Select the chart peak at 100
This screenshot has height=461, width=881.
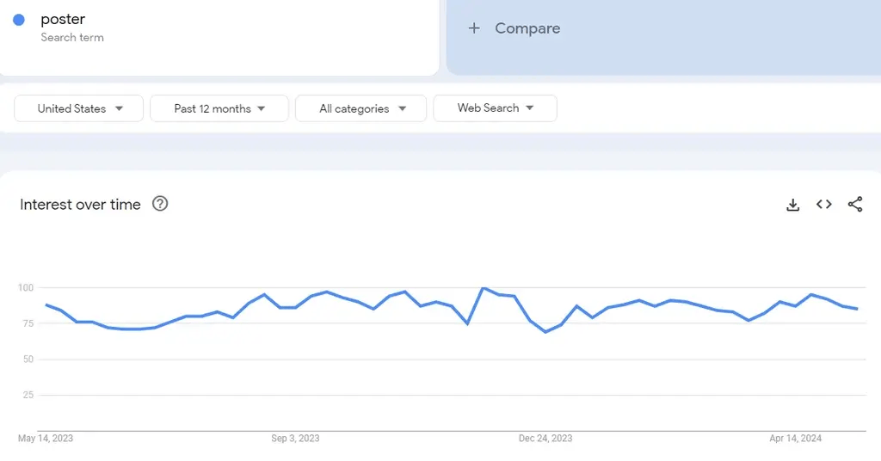tap(484, 288)
